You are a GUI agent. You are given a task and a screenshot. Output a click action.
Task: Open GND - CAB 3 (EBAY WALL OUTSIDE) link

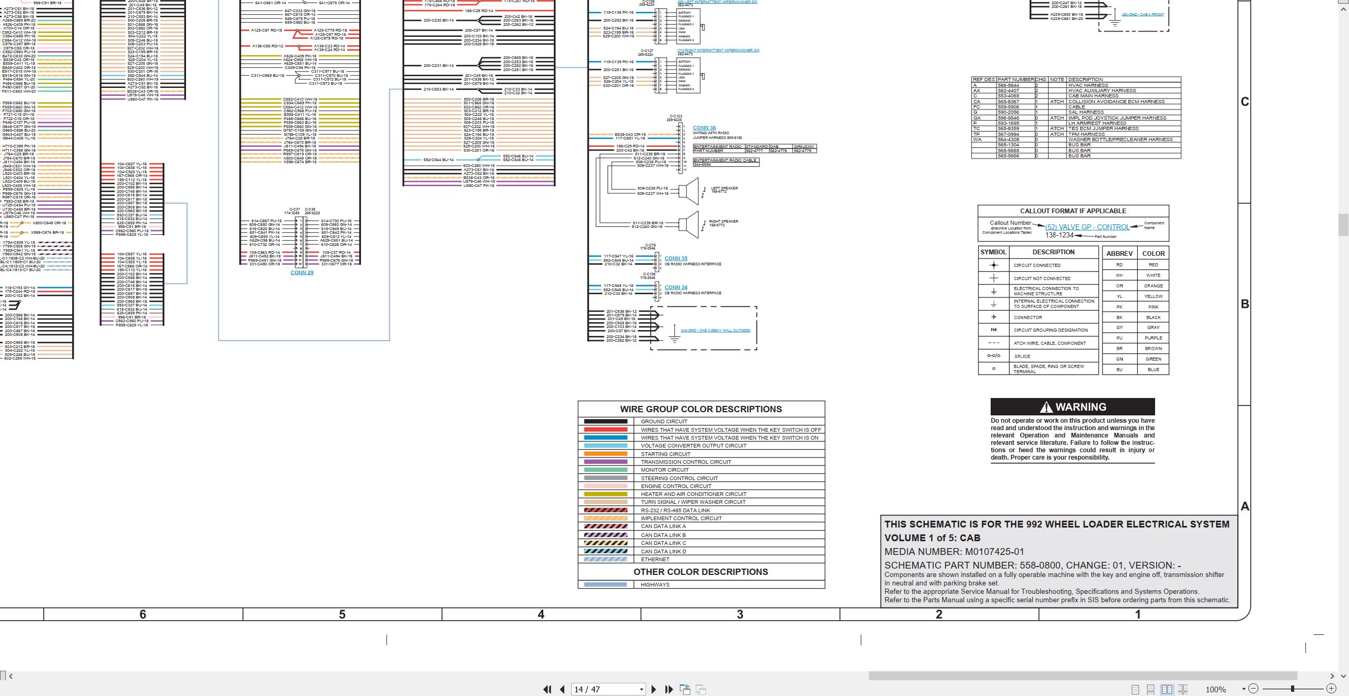click(x=715, y=331)
